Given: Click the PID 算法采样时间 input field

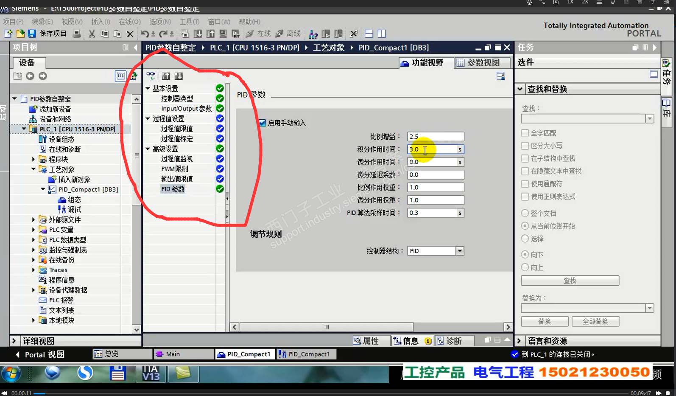Looking at the screenshot, I should [x=436, y=213].
